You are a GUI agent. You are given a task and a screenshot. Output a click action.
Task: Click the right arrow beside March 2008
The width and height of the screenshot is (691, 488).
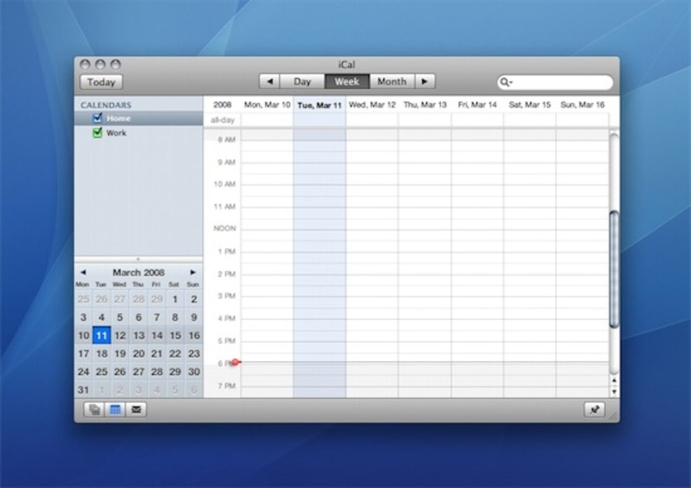click(193, 272)
